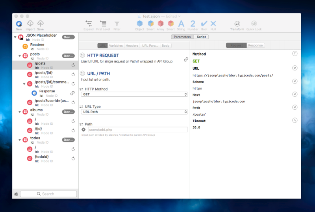
Task: Select the Parameters segment
Action: point(182,37)
